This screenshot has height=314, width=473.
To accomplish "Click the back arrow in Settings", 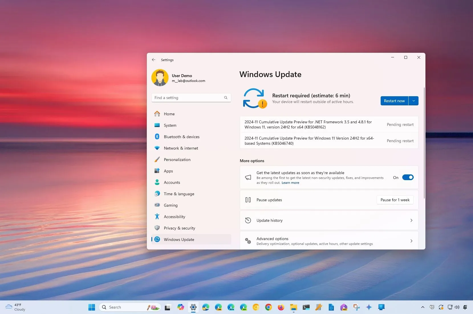I will [x=153, y=60].
